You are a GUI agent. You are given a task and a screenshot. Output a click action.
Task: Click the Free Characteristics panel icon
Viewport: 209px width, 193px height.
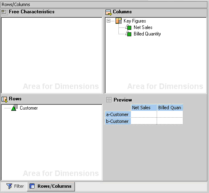(4, 12)
